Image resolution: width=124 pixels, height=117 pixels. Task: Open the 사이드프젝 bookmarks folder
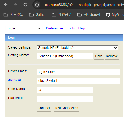tap(89, 15)
